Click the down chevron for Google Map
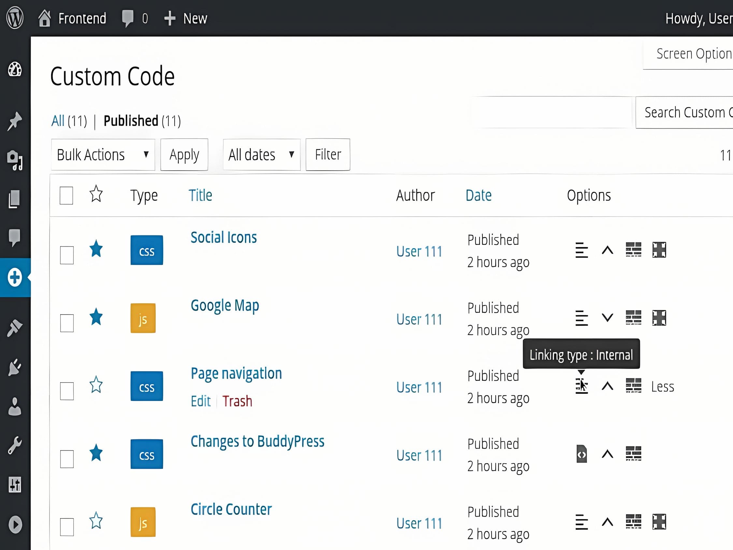 pos(607,318)
